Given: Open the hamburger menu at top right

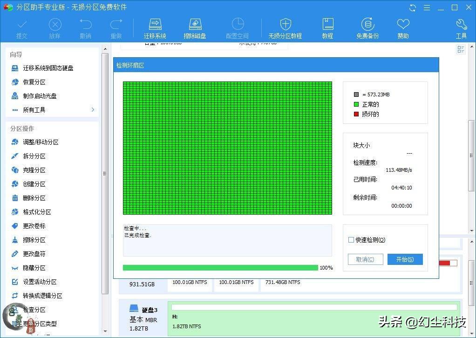Looking at the screenshot, I should point(427,7).
